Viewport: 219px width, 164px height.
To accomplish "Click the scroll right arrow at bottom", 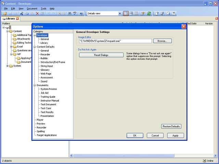I will [x=215, y=155].
